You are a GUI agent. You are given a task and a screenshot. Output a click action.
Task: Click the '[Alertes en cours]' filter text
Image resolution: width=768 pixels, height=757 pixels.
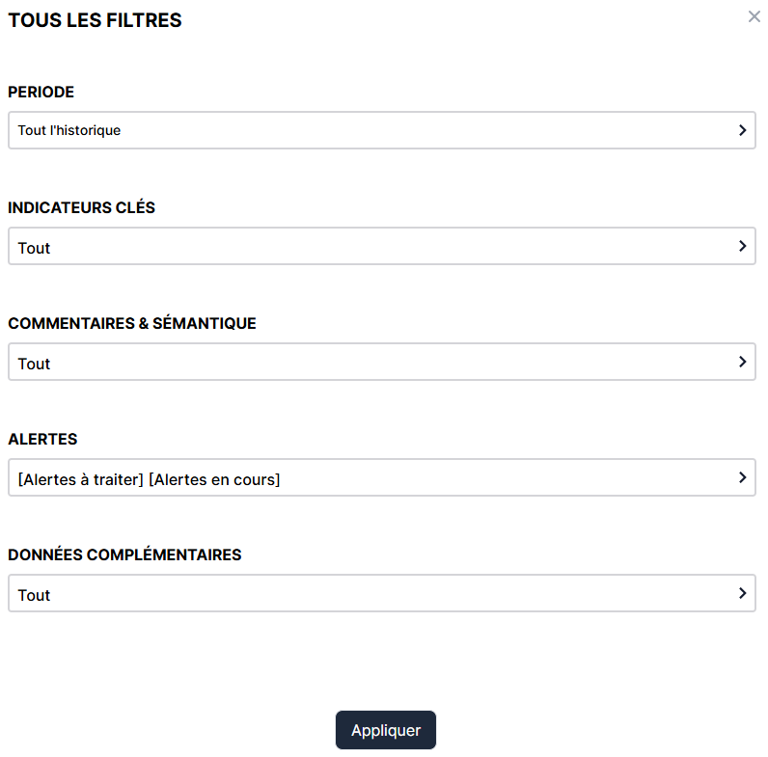214,479
